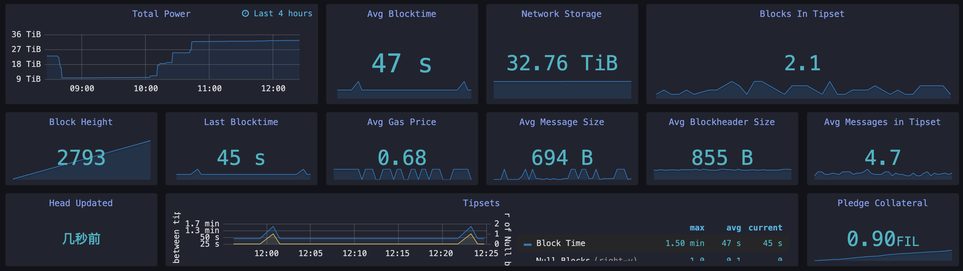Click the Last Blocktime panel title
Screen dimensions: 963x271
(241, 122)
